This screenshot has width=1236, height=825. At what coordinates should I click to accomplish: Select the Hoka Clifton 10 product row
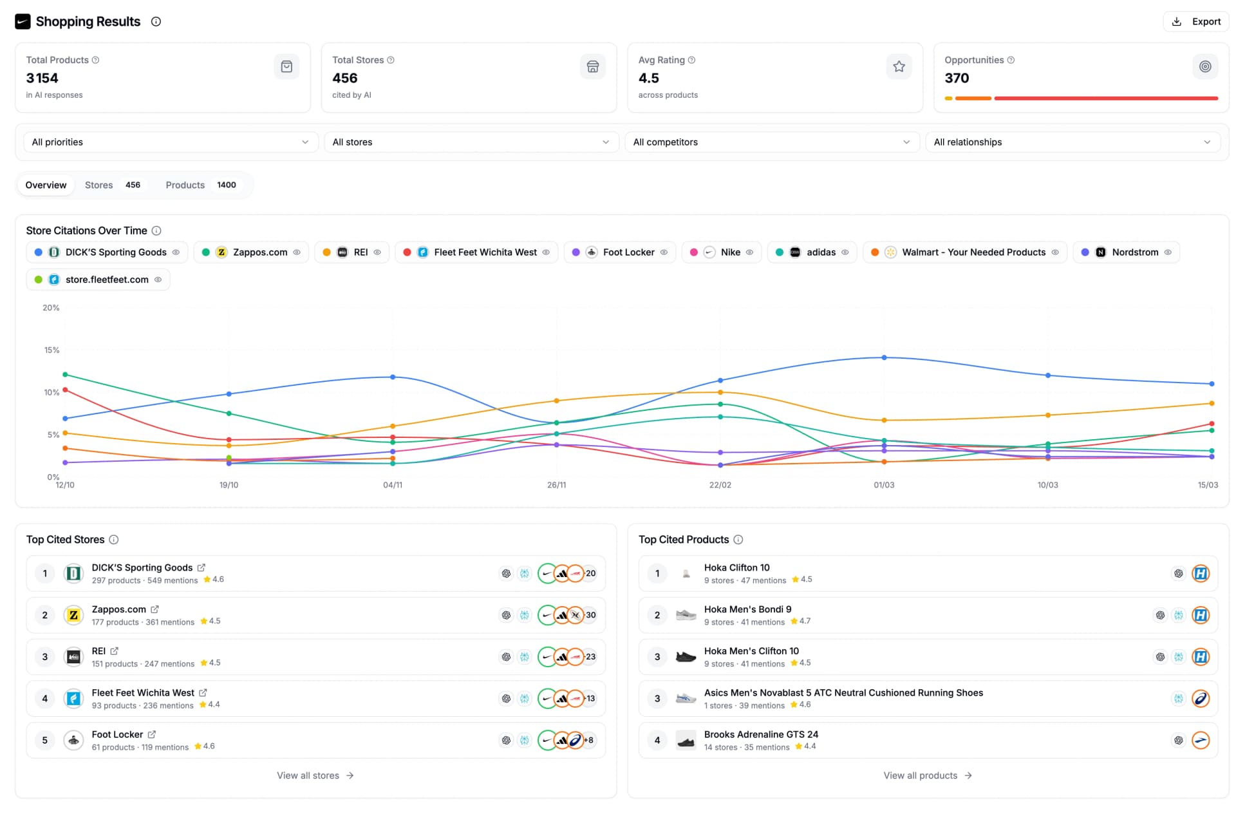(x=928, y=573)
